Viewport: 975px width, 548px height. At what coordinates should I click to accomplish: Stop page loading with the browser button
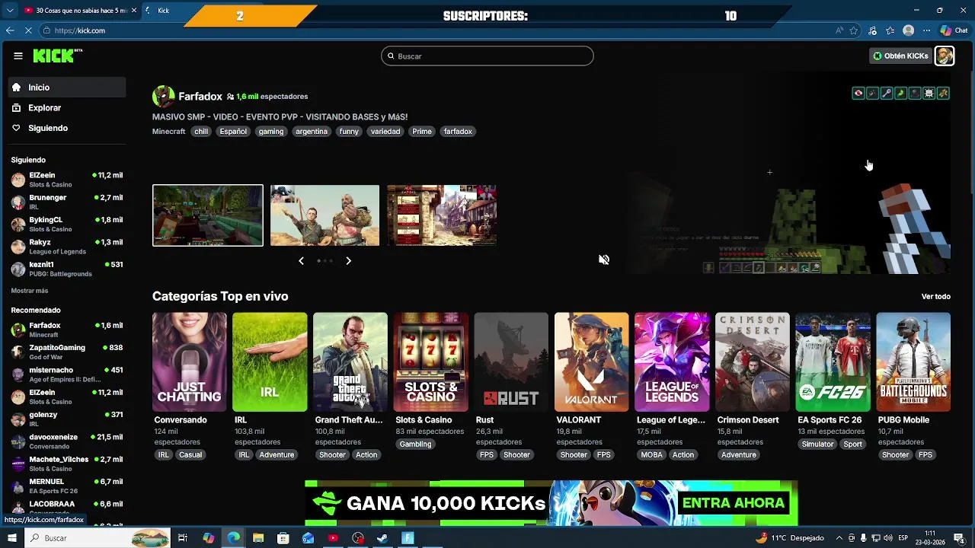pos(28,30)
